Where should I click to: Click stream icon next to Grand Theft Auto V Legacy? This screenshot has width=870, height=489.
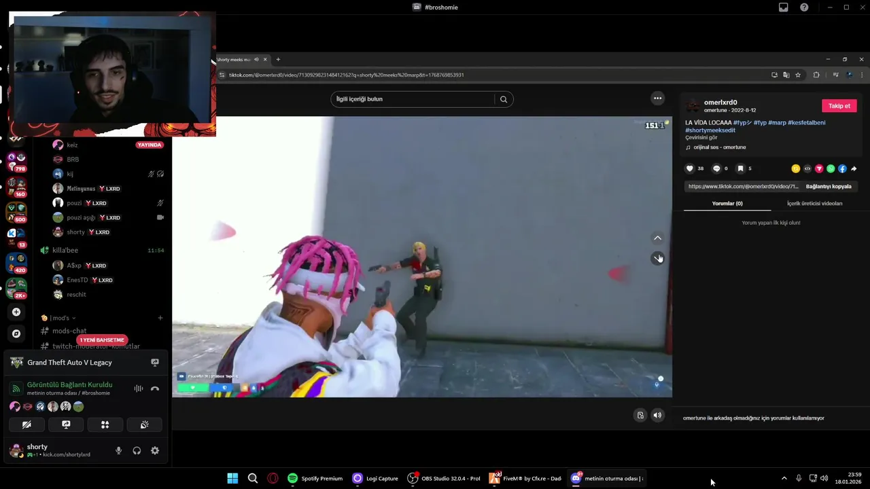[x=155, y=363]
